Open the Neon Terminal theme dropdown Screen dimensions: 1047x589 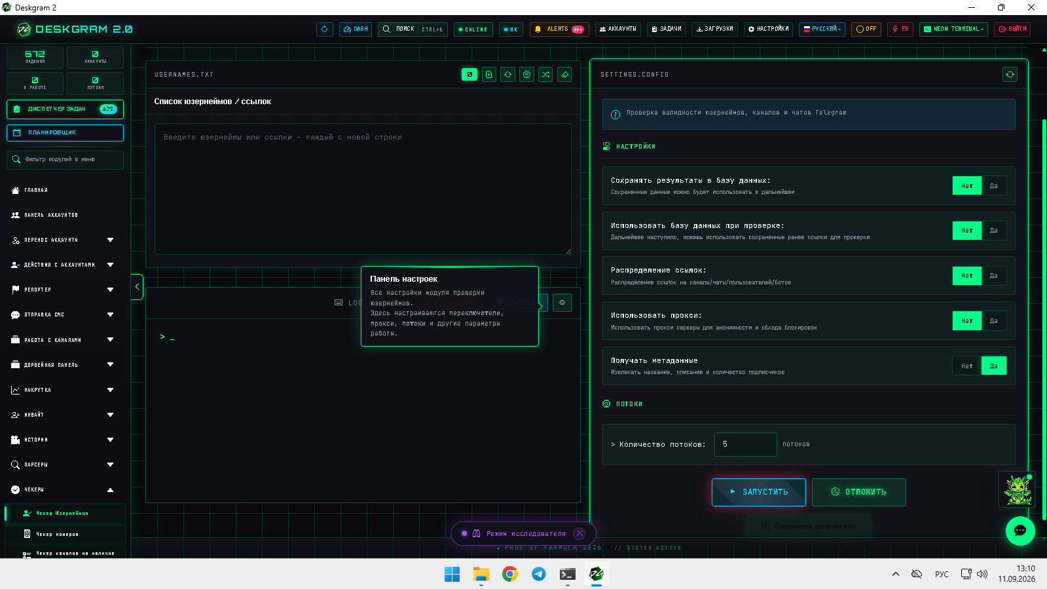pos(953,29)
